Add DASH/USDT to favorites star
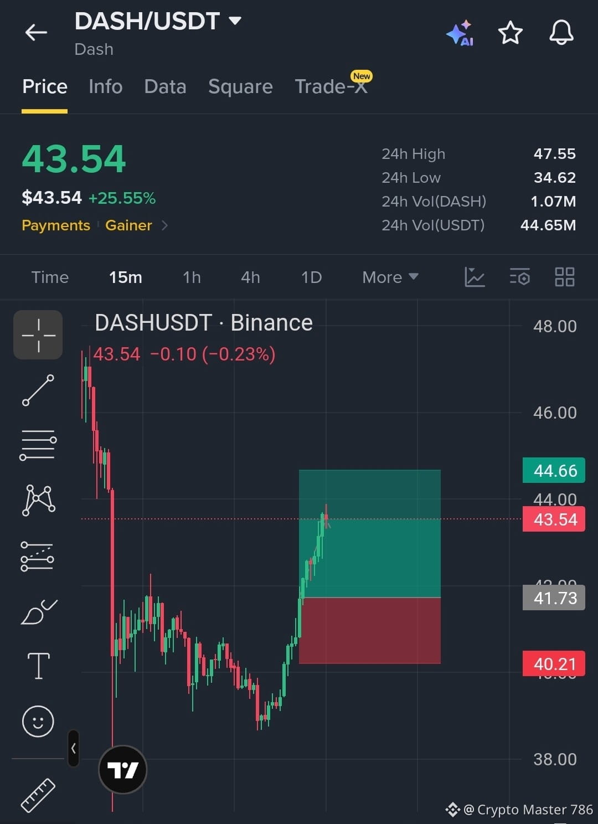 [510, 33]
